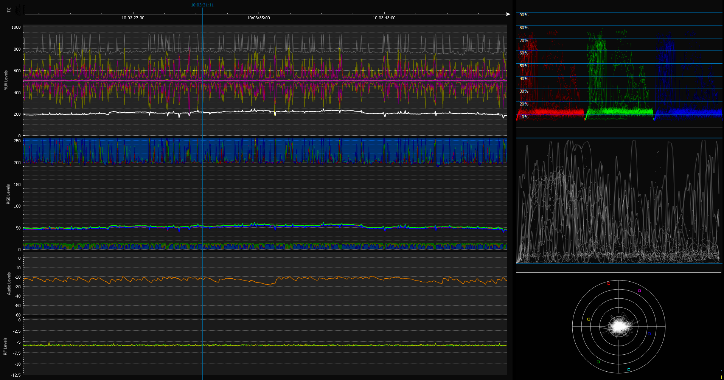724x380 pixels.
Task: Click the 90% gridline label in RGB parade
Action: point(524,15)
